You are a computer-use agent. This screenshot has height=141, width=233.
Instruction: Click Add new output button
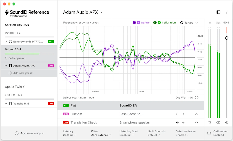29,133
